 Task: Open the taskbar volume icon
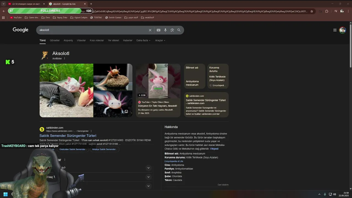[335, 194]
